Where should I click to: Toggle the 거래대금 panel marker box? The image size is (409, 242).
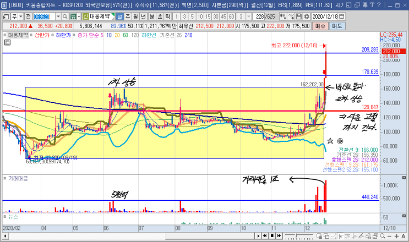5,179
